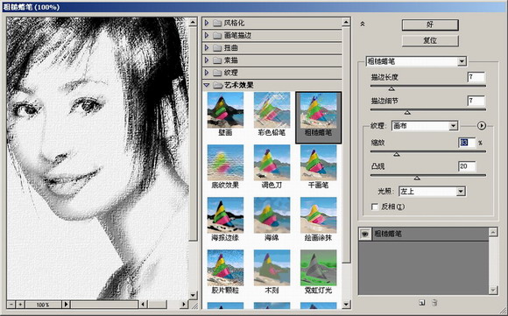This screenshot has height=316, width=508.
Task: Hide the 粗糙蜡笔 effect layer eye
Action: coord(365,234)
